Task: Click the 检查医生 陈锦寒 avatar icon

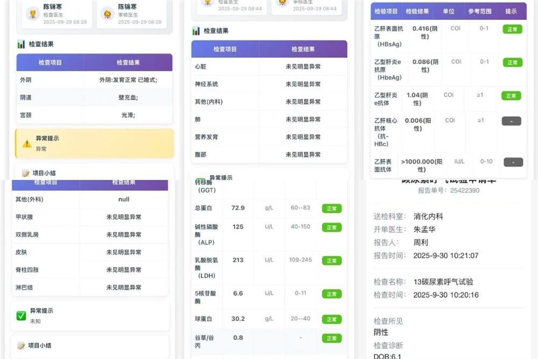Action: (x=33, y=14)
